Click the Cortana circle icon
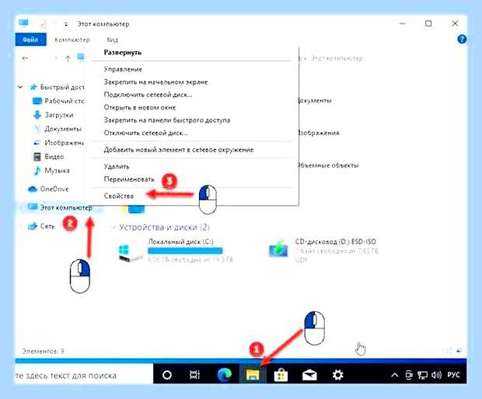The height and width of the screenshot is (399, 482). click(x=167, y=375)
